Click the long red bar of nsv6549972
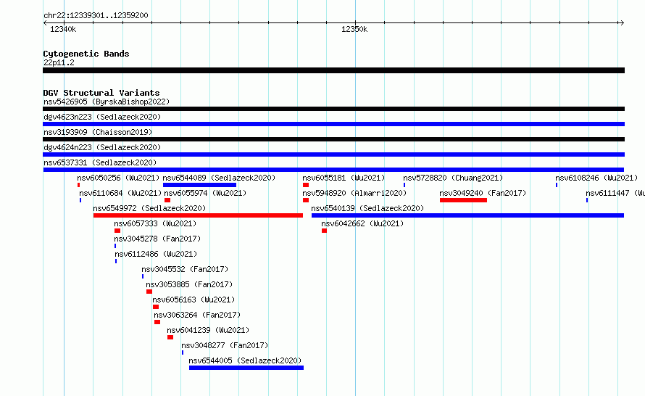 [x=198, y=215]
